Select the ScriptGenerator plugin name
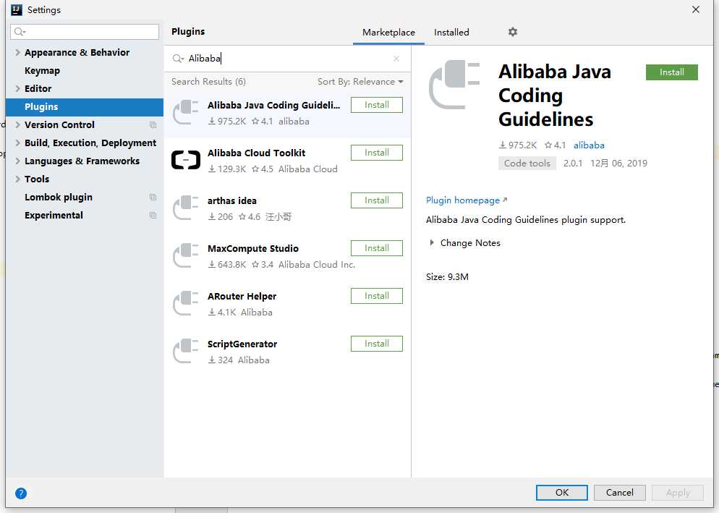719x513 pixels. coord(242,344)
